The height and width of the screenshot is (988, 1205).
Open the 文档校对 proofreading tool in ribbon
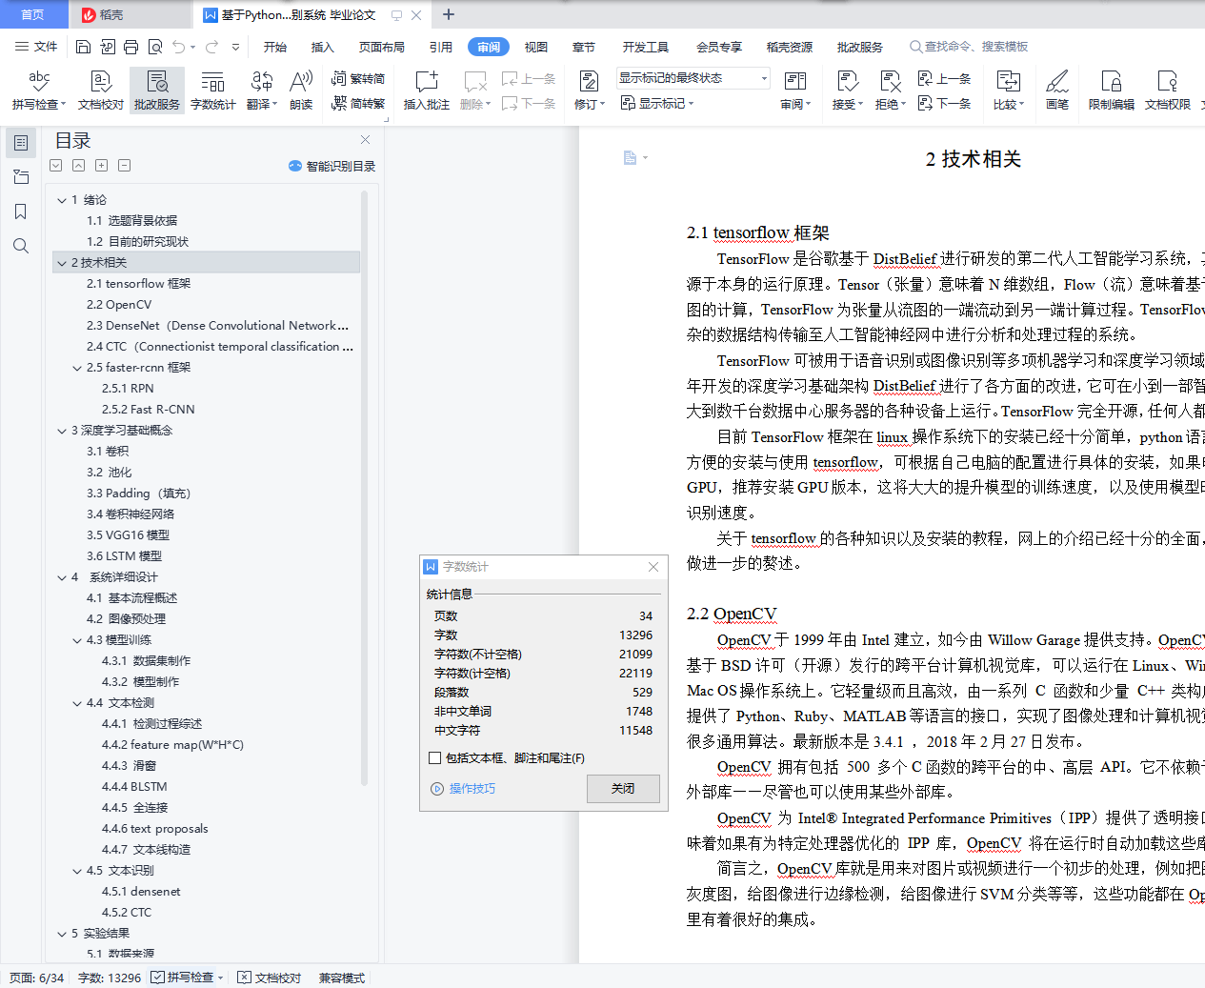click(x=101, y=91)
